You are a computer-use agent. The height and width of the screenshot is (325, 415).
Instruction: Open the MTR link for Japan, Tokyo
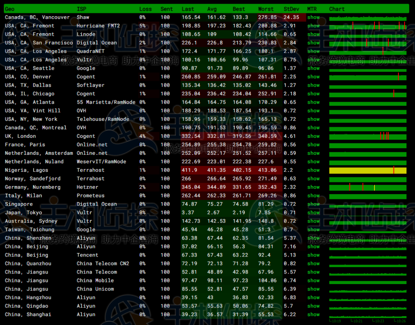[x=313, y=213]
